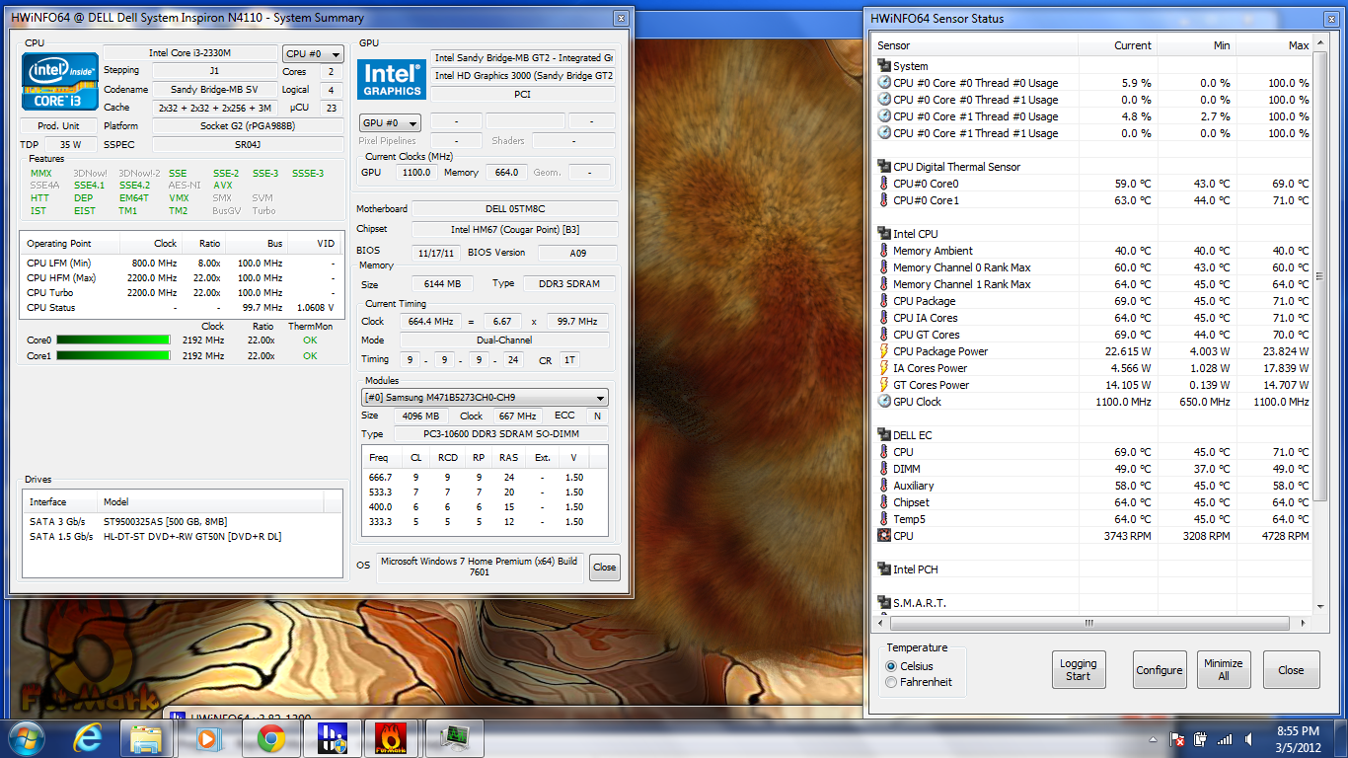Click Close button in System Summary window
Screen dimensions: 1348x758
coord(604,568)
